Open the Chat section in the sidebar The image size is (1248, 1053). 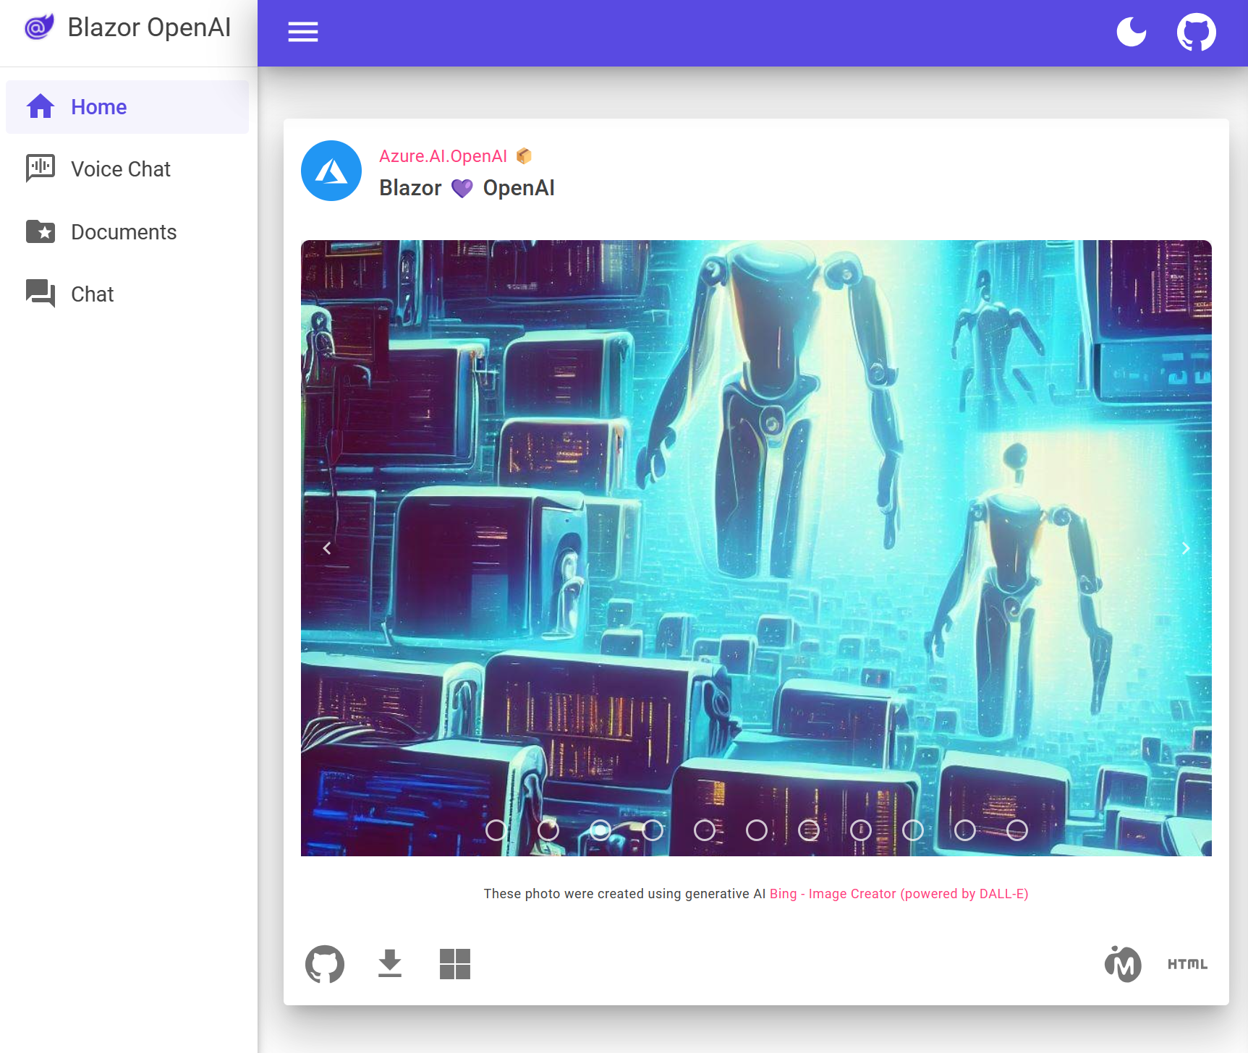[92, 294]
